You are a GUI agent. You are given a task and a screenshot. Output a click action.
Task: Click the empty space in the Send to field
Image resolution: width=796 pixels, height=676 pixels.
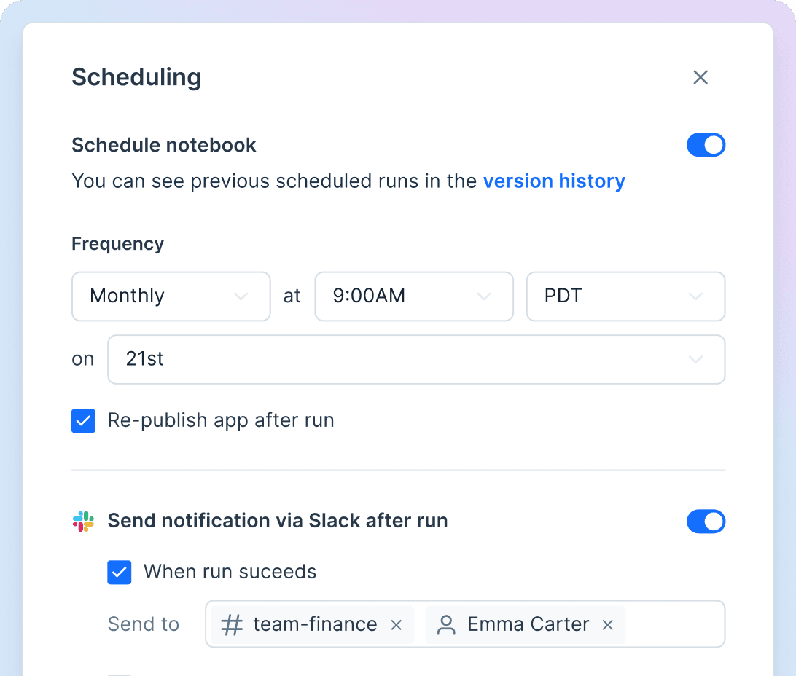pyautogui.click(x=674, y=624)
